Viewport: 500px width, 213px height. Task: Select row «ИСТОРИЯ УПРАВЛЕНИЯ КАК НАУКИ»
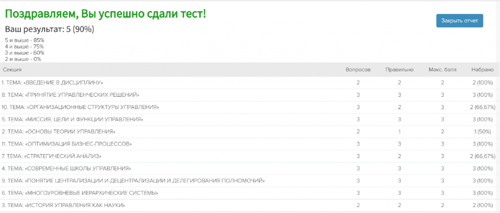tap(250, 206)
